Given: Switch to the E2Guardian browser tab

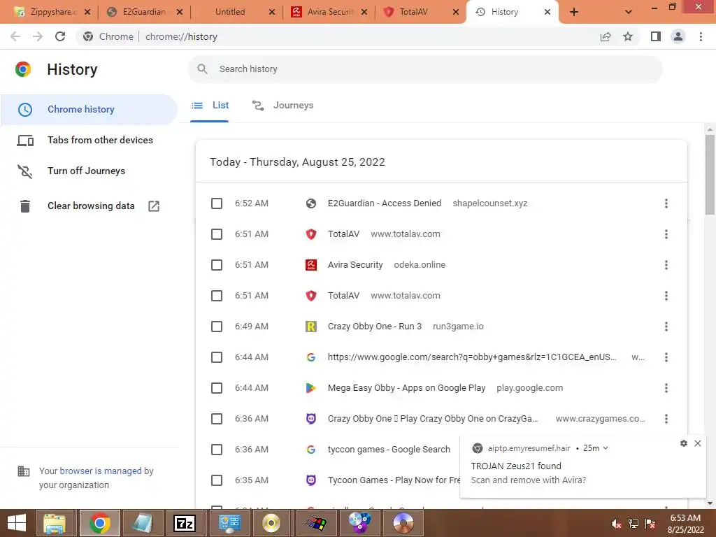Looking at the screenshot, I should (144, 12).
